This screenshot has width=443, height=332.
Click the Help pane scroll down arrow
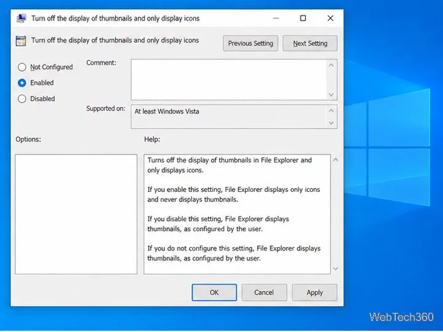[335, 269]
